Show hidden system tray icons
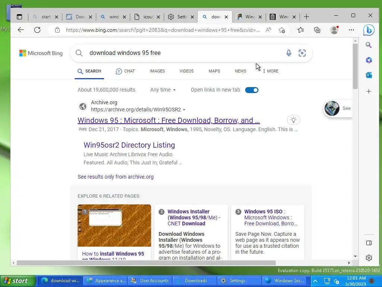Screen dimensions: 382x287 315,281
